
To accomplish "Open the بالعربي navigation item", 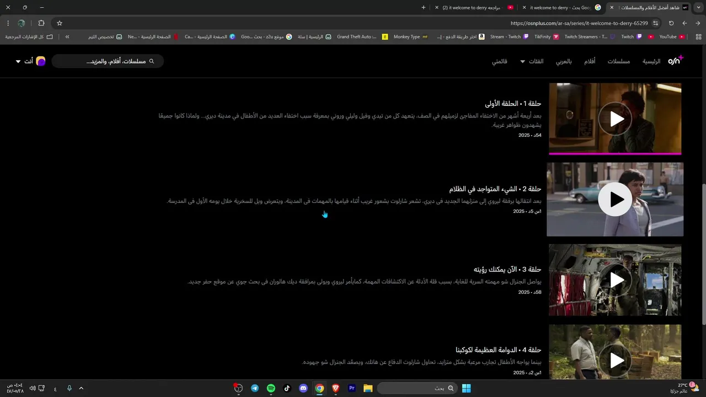I will click(564, 61).
